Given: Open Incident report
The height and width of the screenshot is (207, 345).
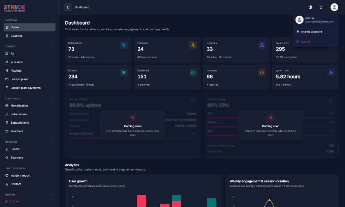Looking at the screenshot, I should point(30,176).
